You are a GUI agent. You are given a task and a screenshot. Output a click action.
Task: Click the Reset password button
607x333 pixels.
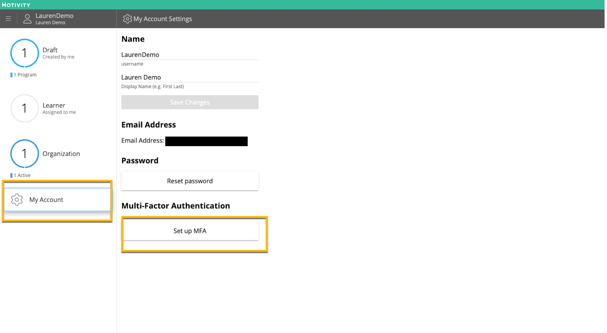[190, 181]
